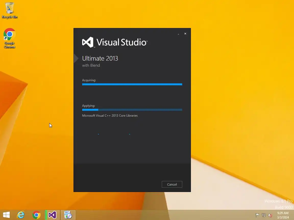
Task: Launch Internet Explorer from the taskbar
Action: (21, 215)
